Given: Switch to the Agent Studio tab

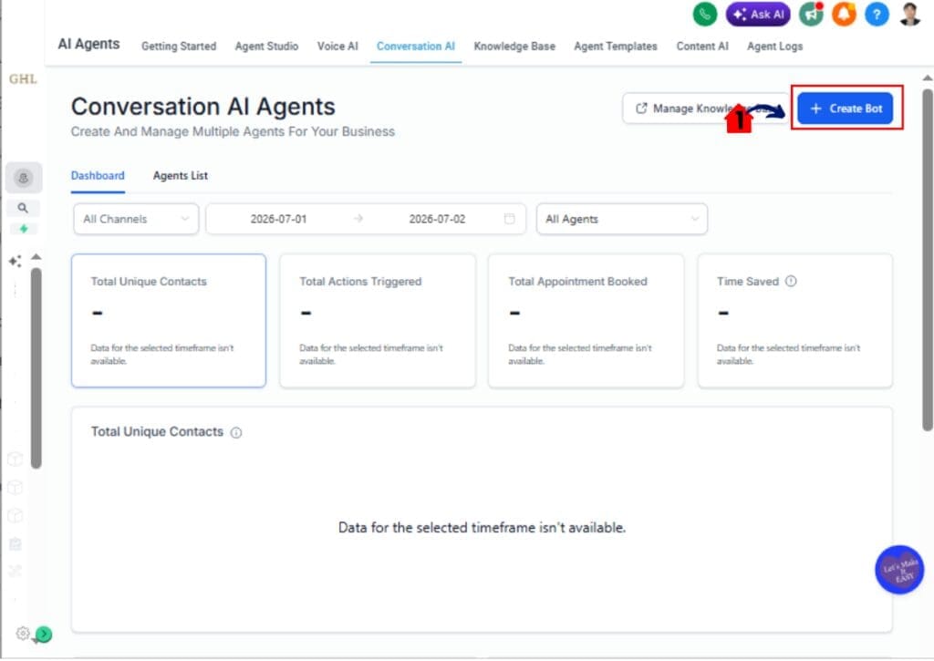Looking at the screenshot, I should click(266, 46).
